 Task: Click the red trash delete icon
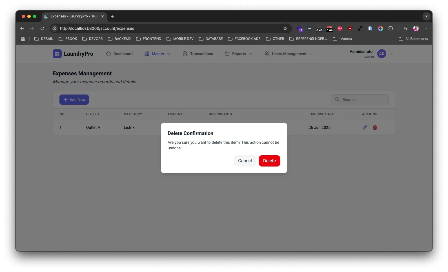375,127
